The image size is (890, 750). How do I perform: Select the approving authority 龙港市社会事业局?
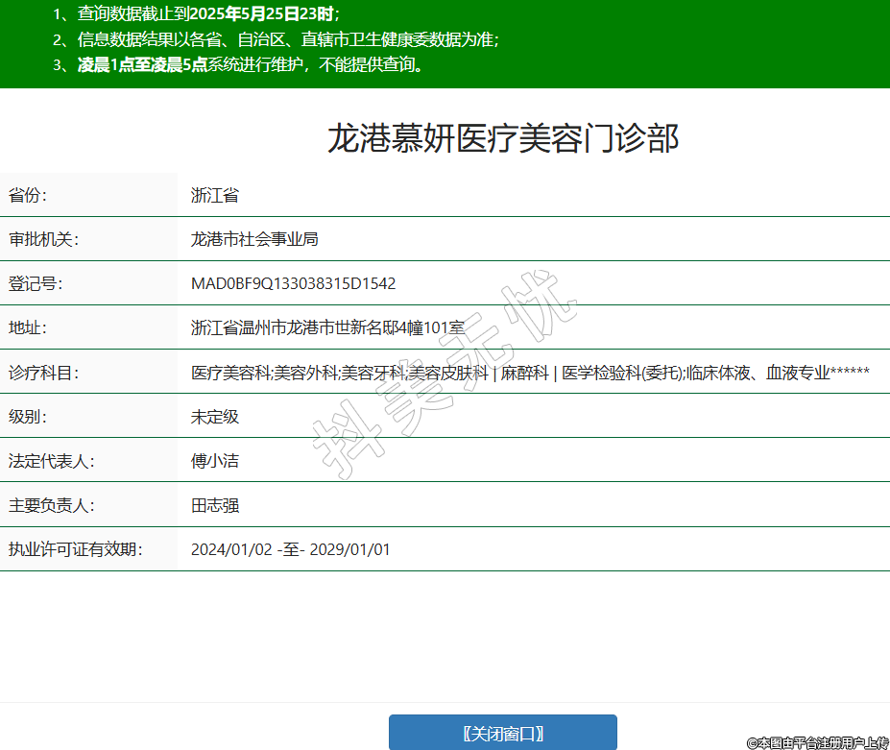coord(254,240)
